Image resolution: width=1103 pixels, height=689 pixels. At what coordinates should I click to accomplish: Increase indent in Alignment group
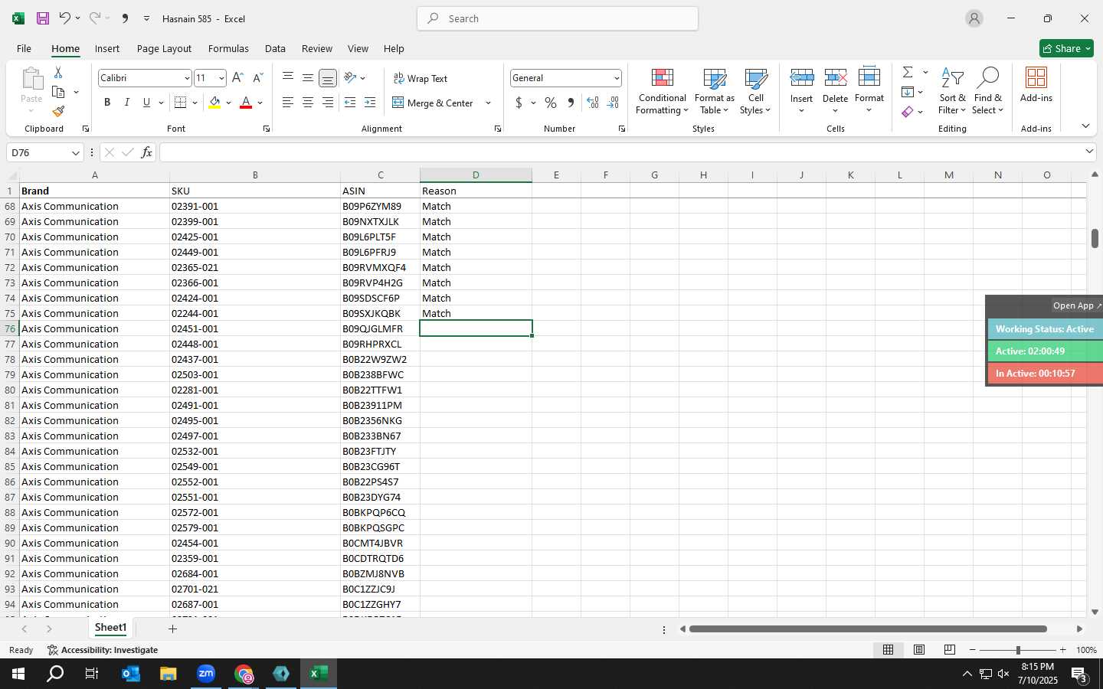point(370,103)
